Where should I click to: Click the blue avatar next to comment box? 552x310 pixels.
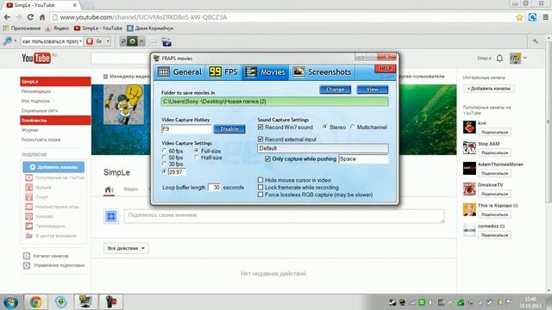(x=111, y=216)
